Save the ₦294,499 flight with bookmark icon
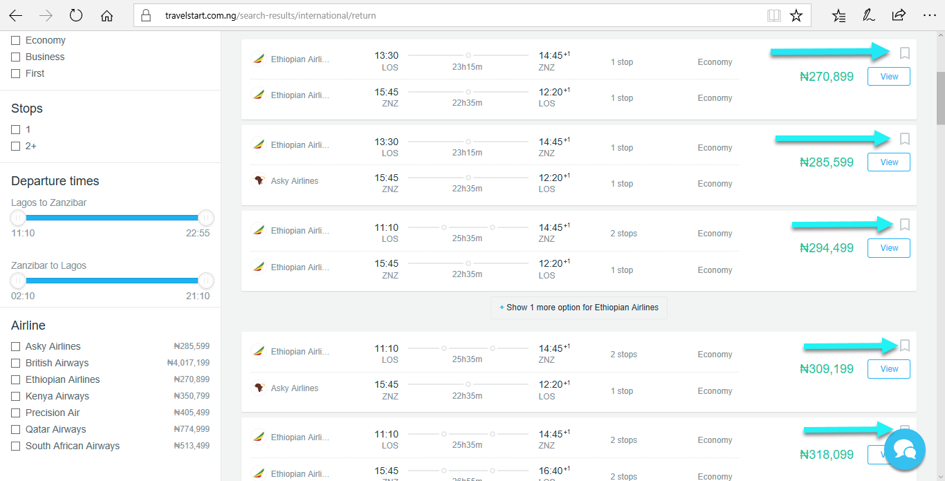The height and width of the screenshot is (481, 945). point(904,225)
